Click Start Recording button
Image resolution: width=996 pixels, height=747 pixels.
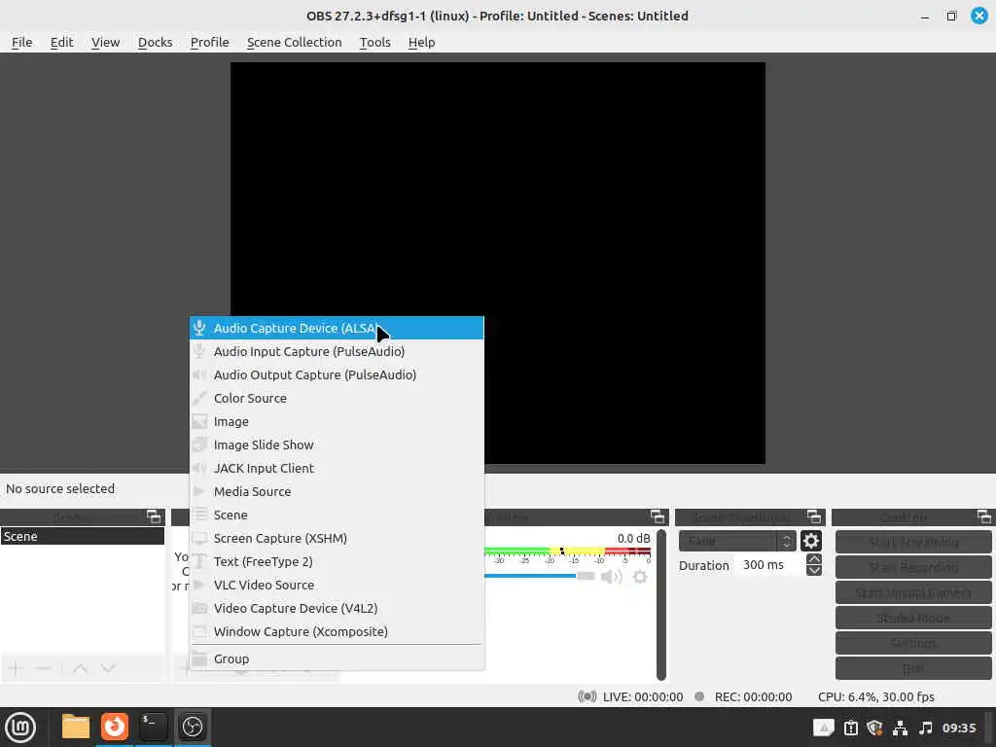pyautogui.click(x=913, y=567)
